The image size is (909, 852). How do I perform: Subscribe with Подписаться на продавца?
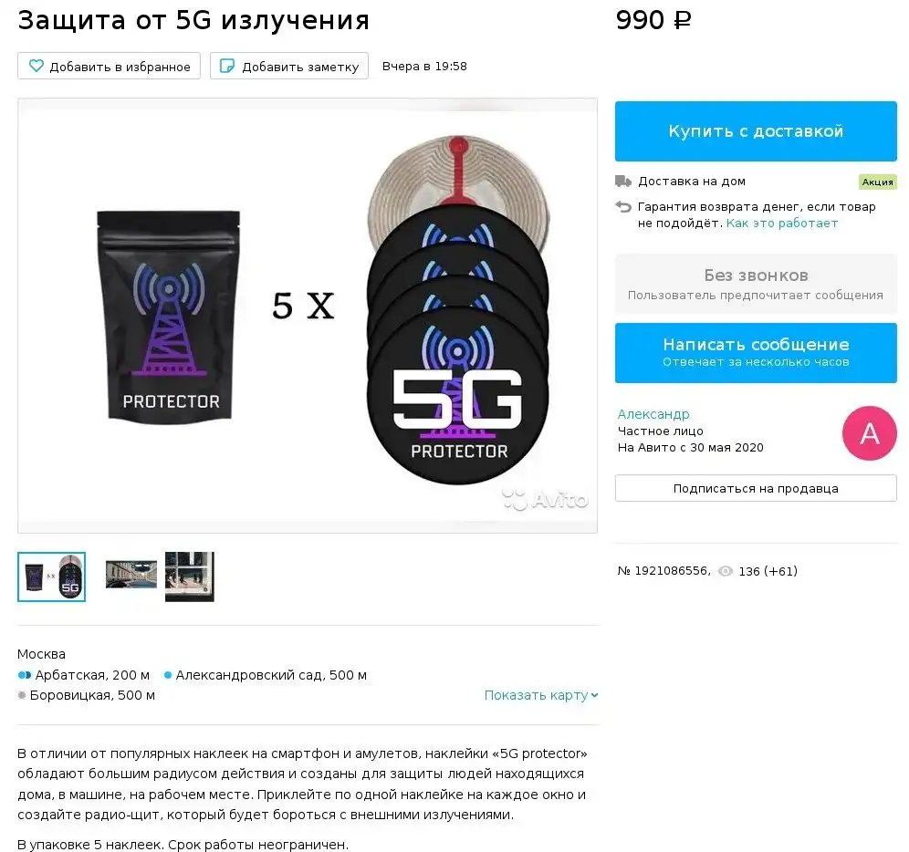tap(756, 489)
